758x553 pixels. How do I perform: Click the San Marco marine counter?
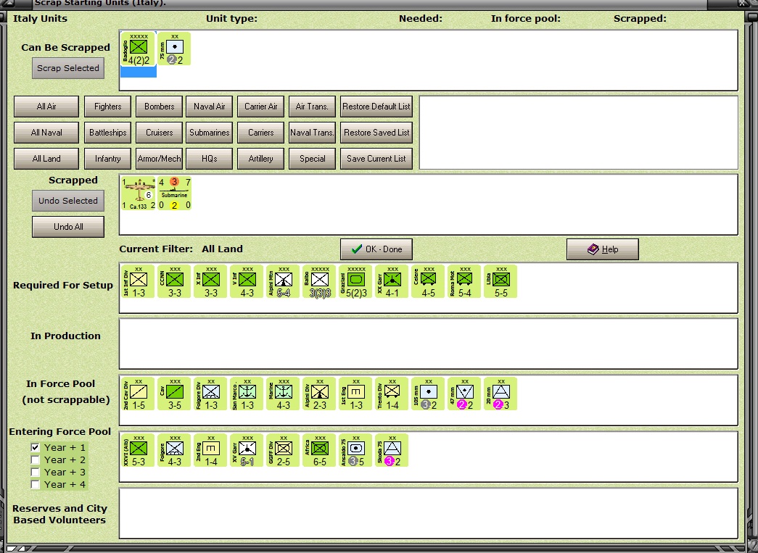click(x=247, y=394)
